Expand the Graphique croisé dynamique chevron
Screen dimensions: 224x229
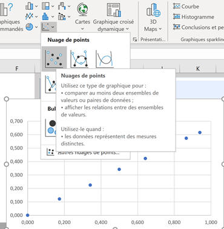click(x=127, y=29)
